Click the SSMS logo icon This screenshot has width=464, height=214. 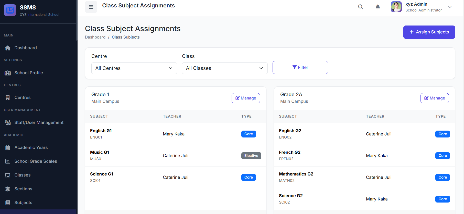(10, 10)
